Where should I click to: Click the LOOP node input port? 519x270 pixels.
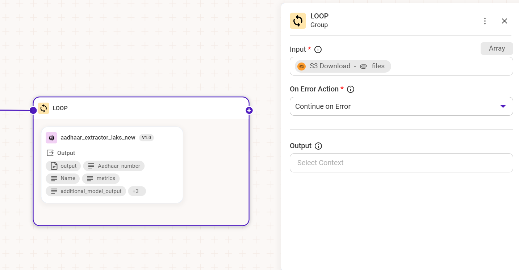pos(33,110)
